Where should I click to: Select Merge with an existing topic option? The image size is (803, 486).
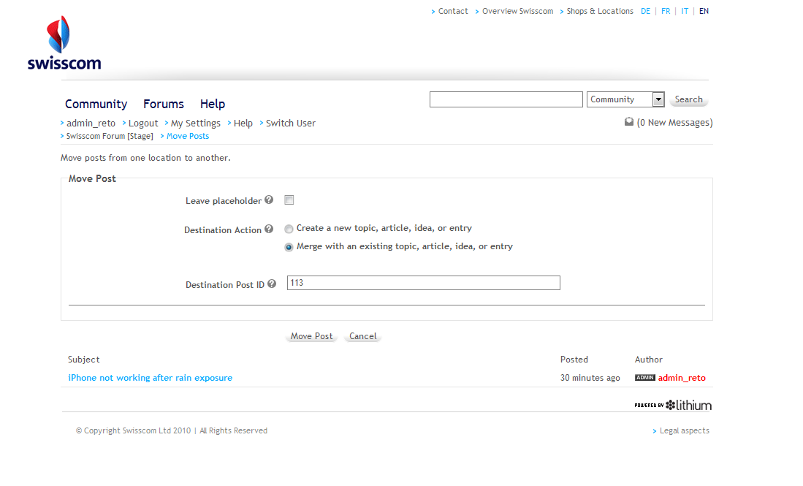tap(289, 247)
